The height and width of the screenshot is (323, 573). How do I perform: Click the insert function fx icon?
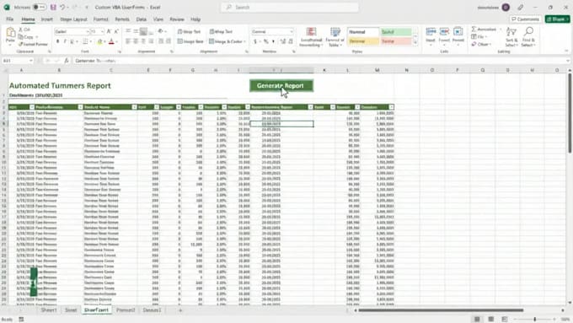66,61
